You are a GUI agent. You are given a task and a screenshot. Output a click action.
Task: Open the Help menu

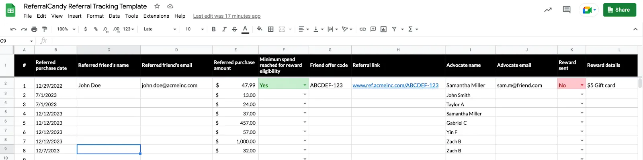coord(180,16)
